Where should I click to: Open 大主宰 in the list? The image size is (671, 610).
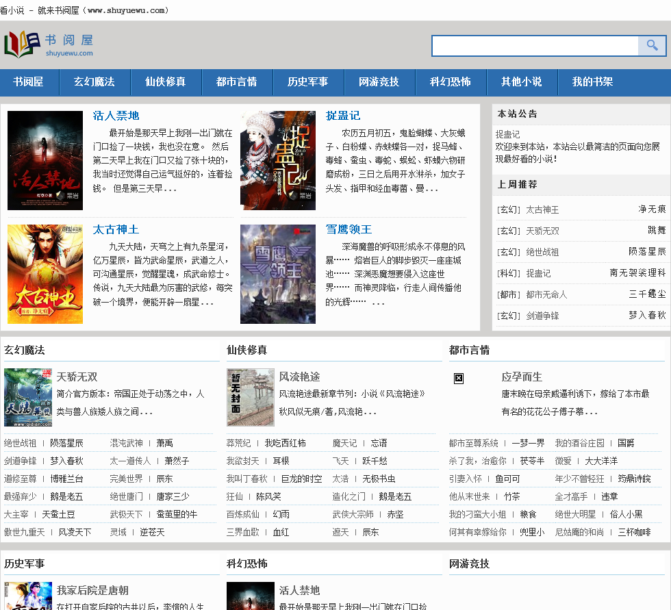[x=16, y=514]
